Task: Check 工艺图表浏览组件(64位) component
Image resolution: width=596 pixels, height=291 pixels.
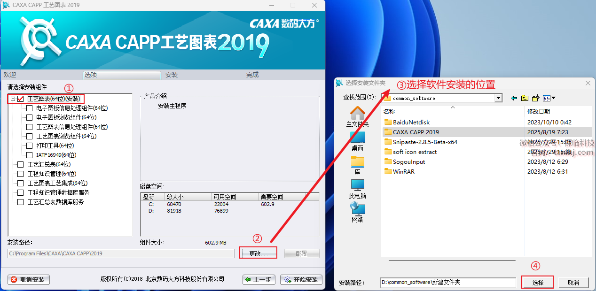Action: pos(30,136)
